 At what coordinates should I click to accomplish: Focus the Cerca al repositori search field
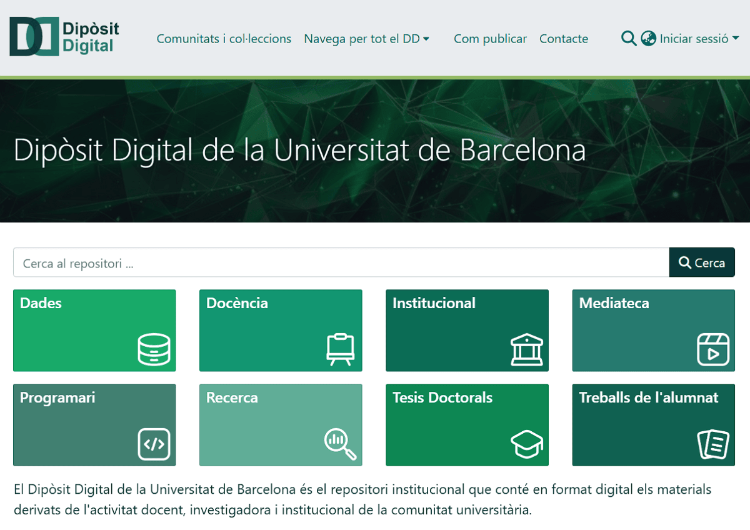coord(341,263)
